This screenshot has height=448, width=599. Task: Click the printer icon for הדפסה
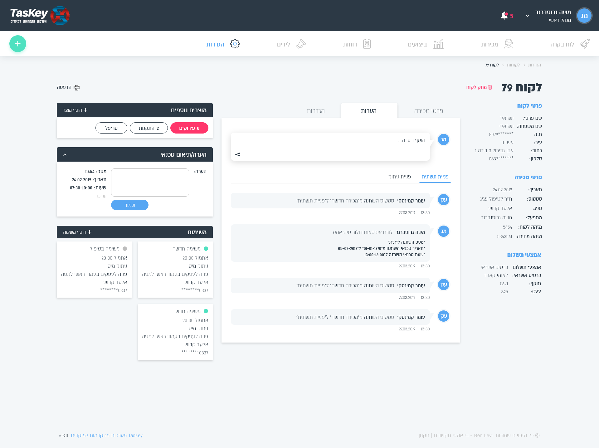tap(77, 88)
